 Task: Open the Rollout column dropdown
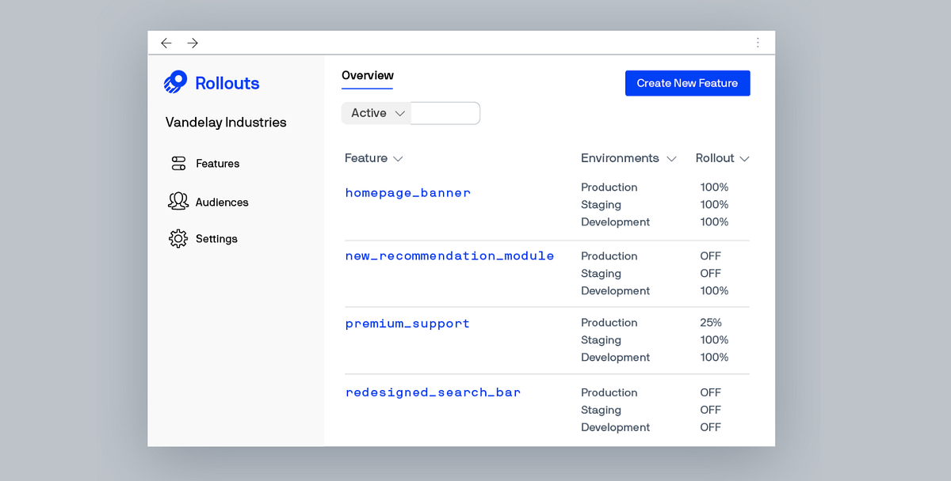(x=722, y=158)
